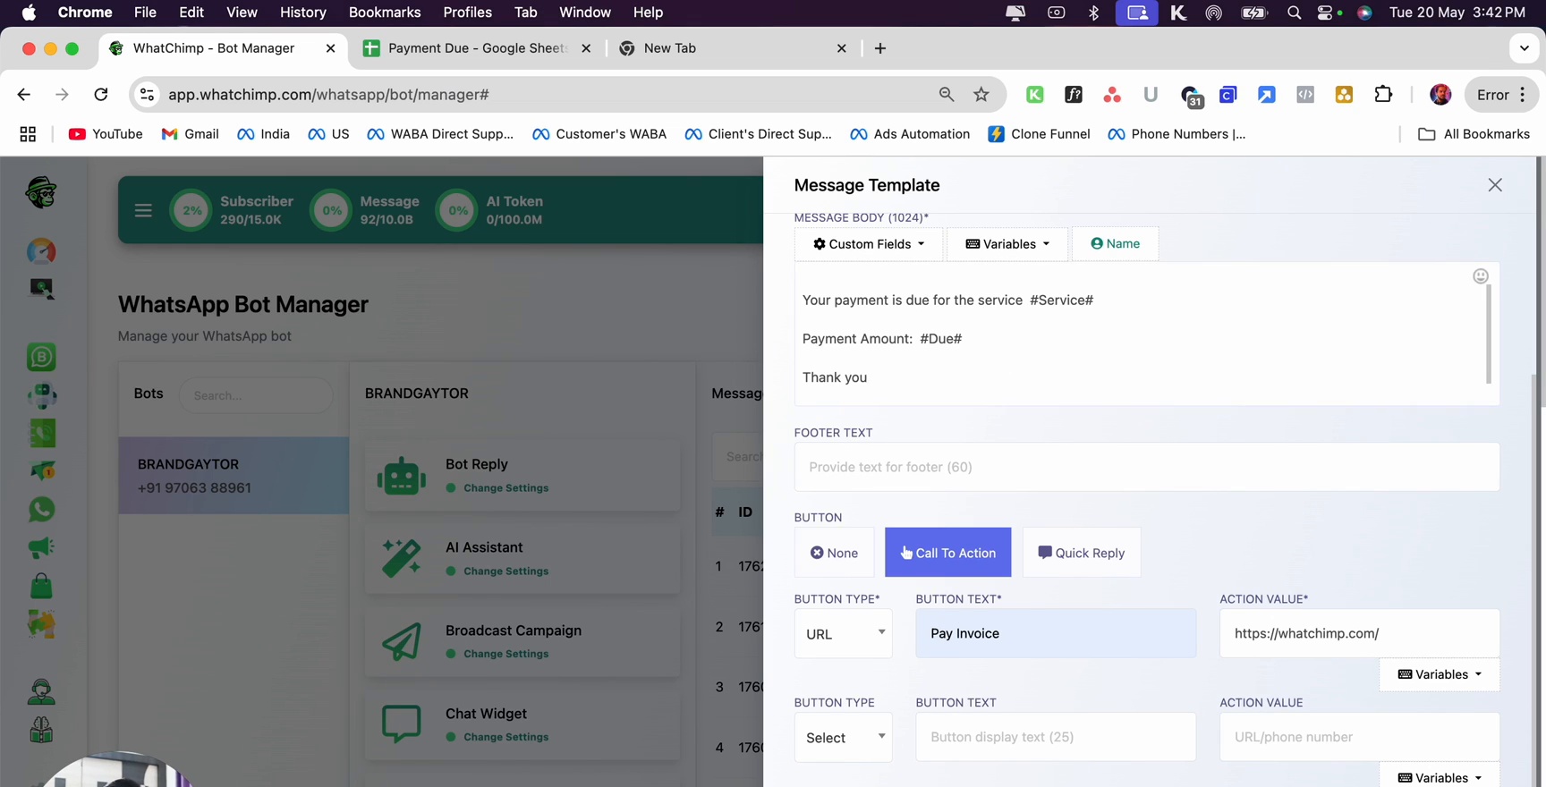This screenshot has height=787, width=1546.
Task: Click the Bots search field
Action: (x=256, y=395)
